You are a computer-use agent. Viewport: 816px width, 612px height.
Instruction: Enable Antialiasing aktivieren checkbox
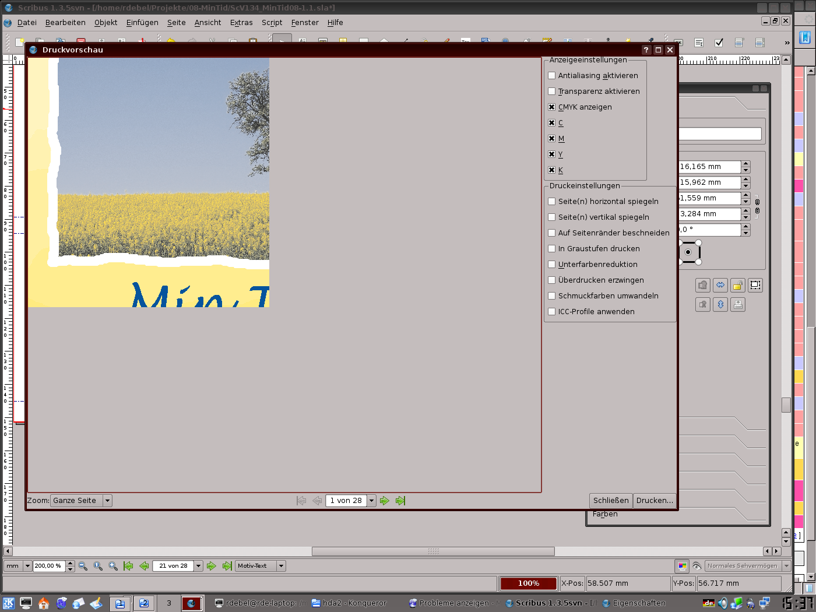552,76
